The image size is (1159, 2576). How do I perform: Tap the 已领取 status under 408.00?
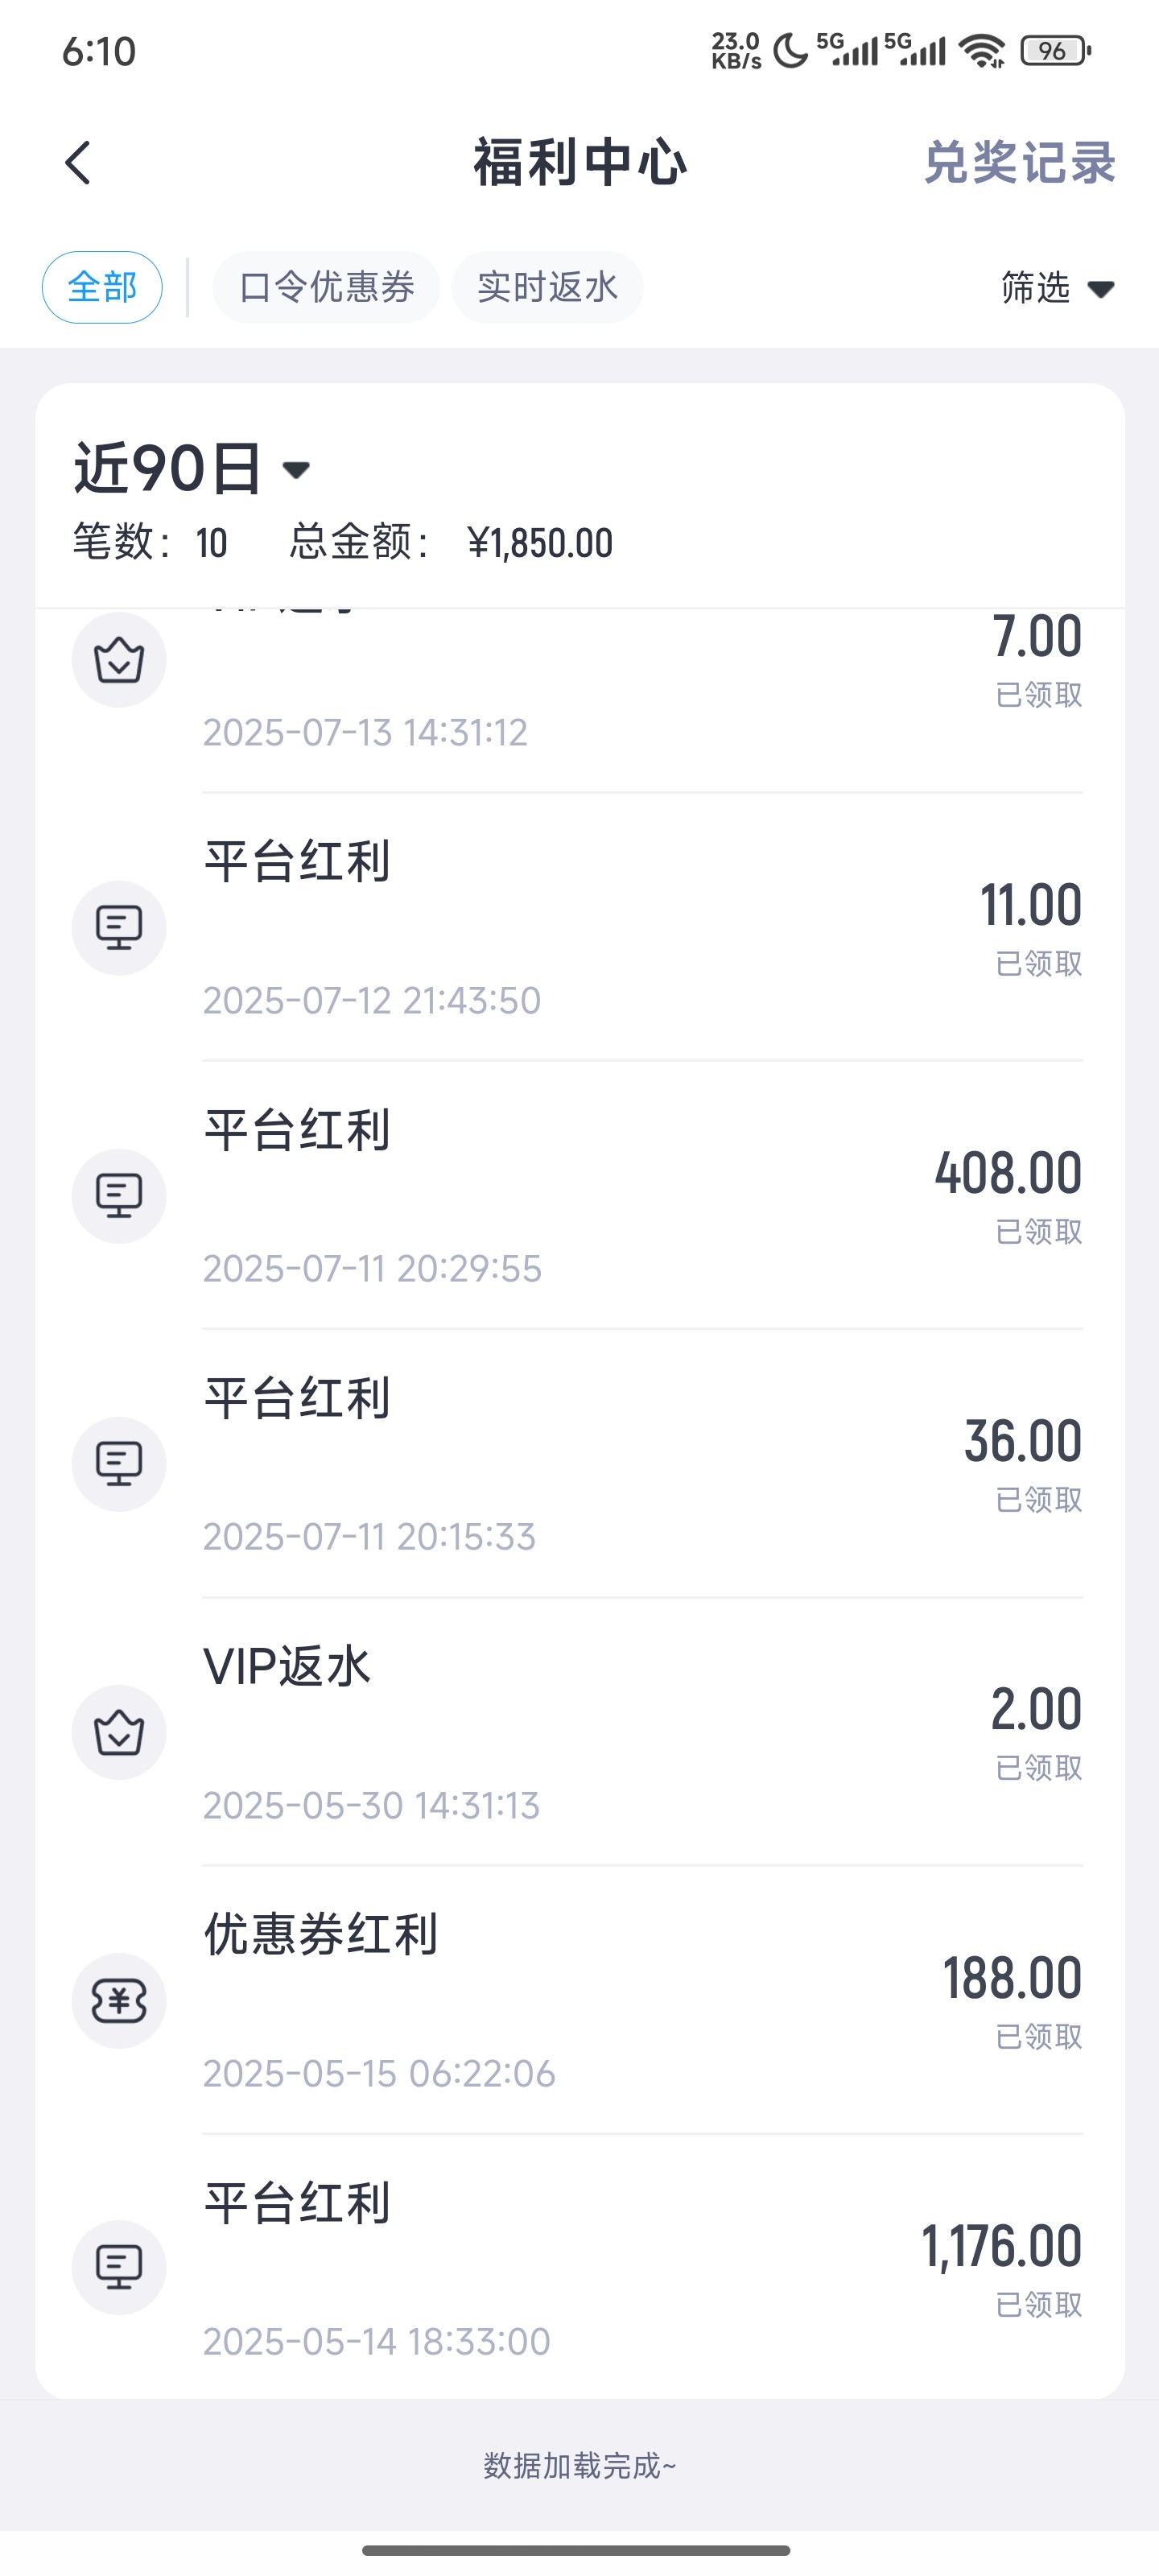(x=1038, y=1232)
